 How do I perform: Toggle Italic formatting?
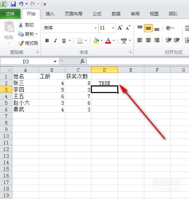coord(55,41)
